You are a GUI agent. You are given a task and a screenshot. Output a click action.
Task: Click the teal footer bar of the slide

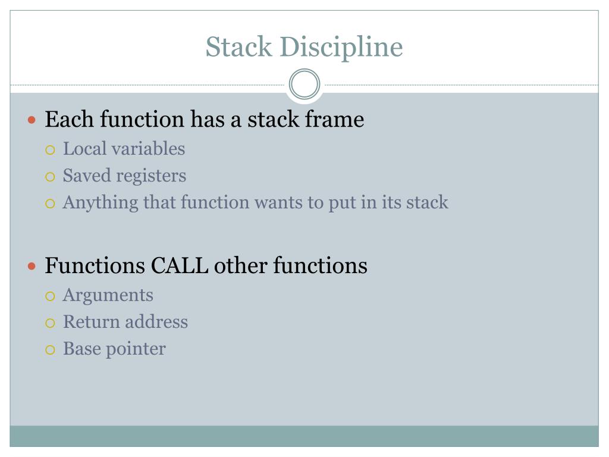point(304,436)
